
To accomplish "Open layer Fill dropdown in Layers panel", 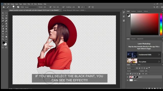I will coord(149,74).
